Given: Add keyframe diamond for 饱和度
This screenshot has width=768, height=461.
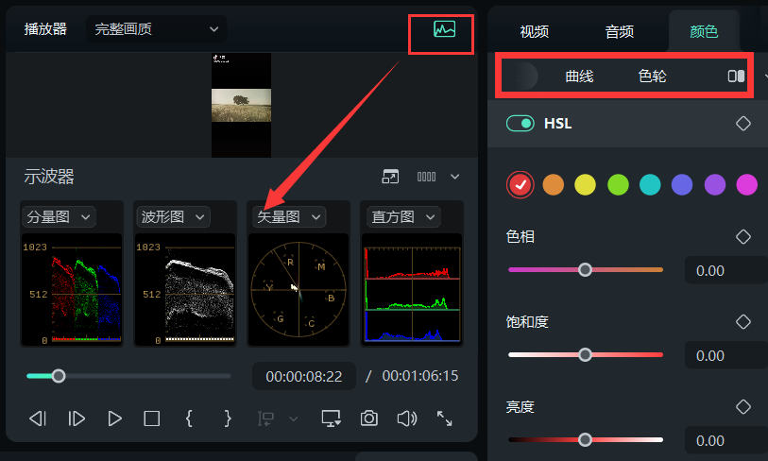Looking at the screenshot, I should point(743,322).
